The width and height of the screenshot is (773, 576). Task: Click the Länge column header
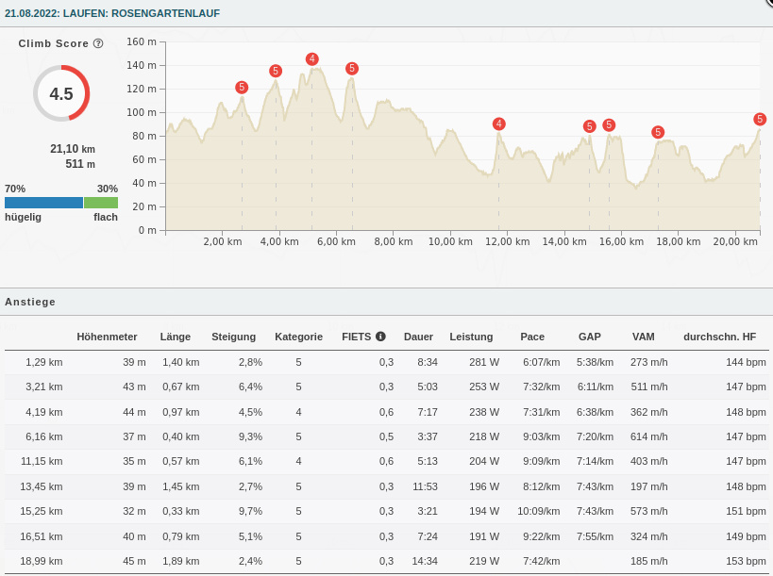(175, 337)
